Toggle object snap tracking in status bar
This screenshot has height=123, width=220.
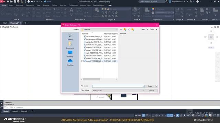click(x=168, y=115)
